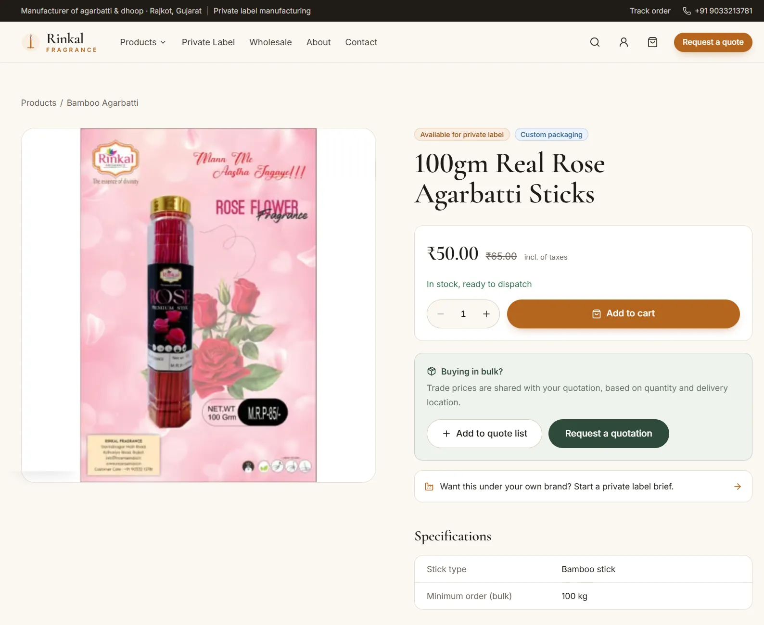Click the Request a quote button
This screenshot has height=625, width=764.
(713, 42)
